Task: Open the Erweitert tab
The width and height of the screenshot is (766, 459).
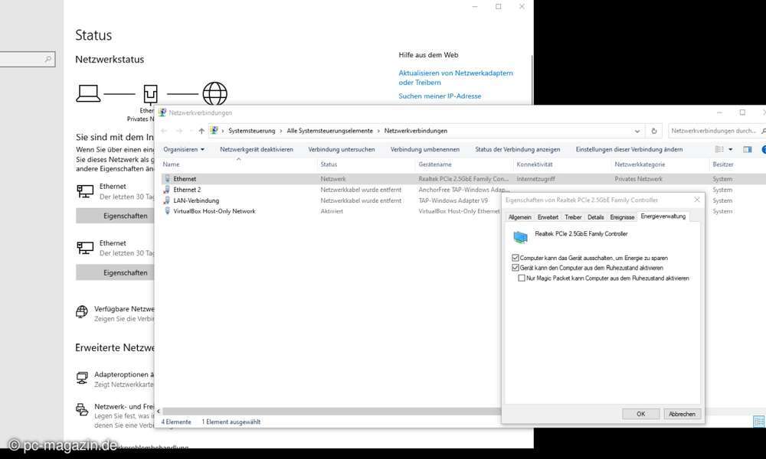Action: pyautogui.click(x=548, y=217)
